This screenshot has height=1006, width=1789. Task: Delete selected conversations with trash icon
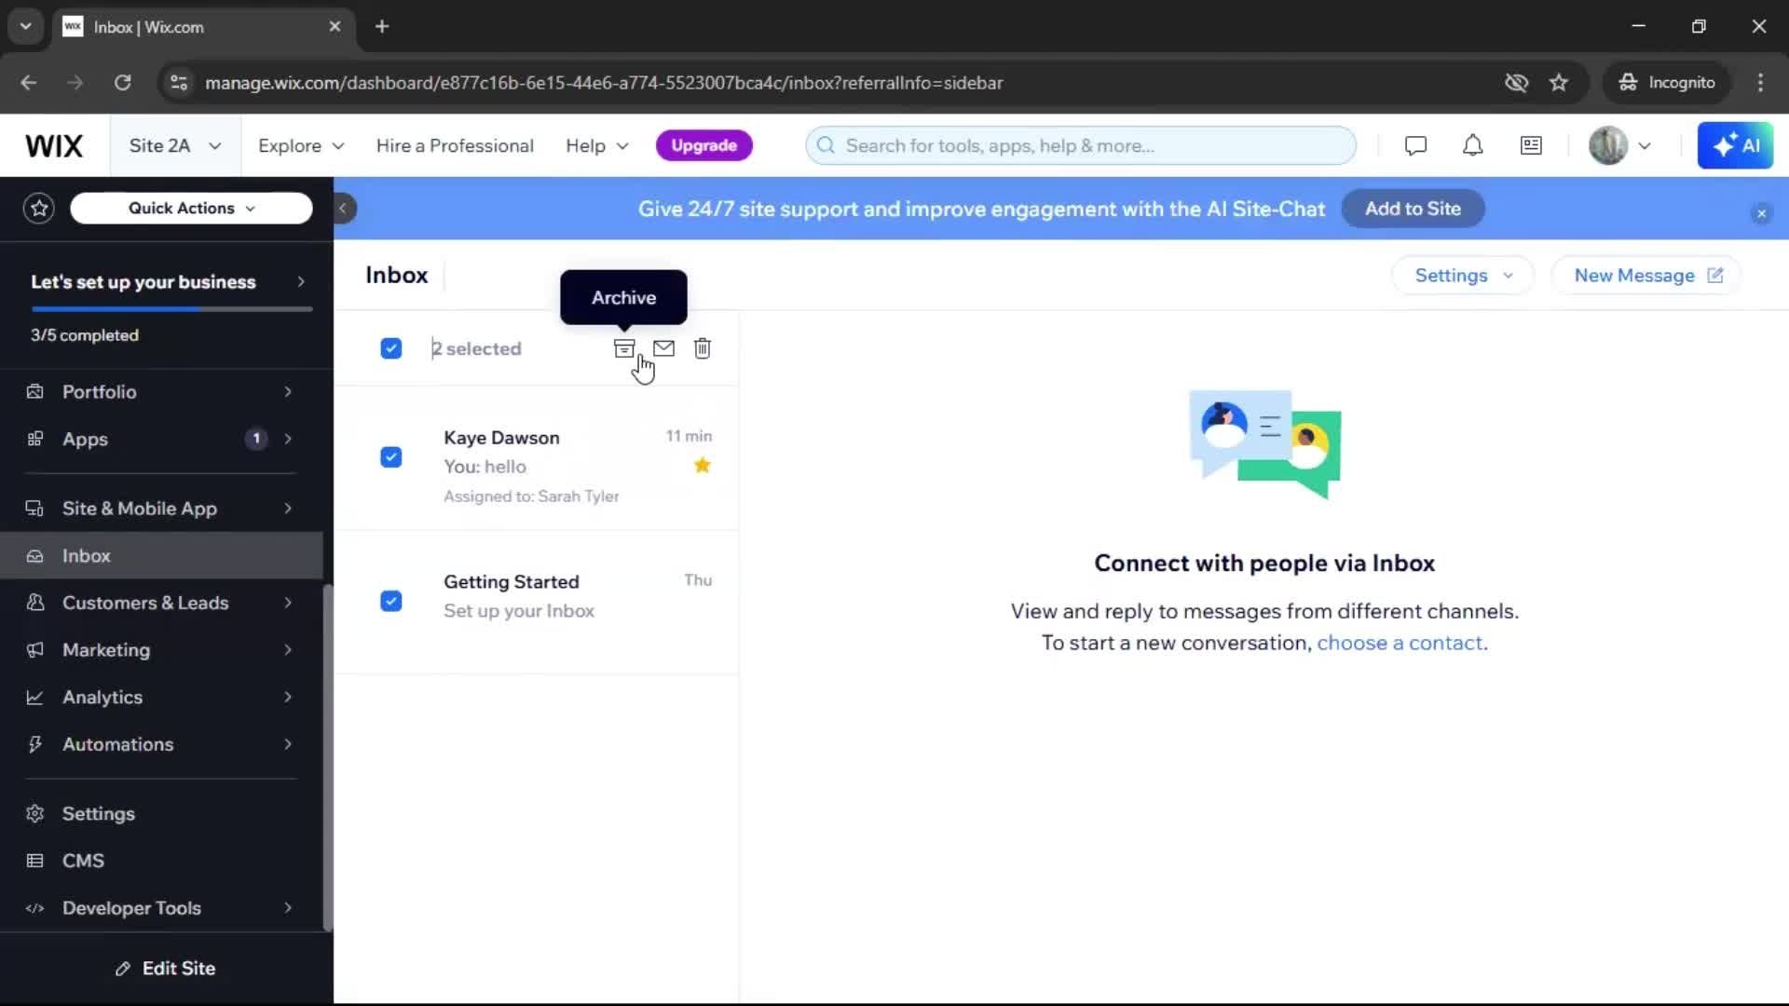click(703, 348)
